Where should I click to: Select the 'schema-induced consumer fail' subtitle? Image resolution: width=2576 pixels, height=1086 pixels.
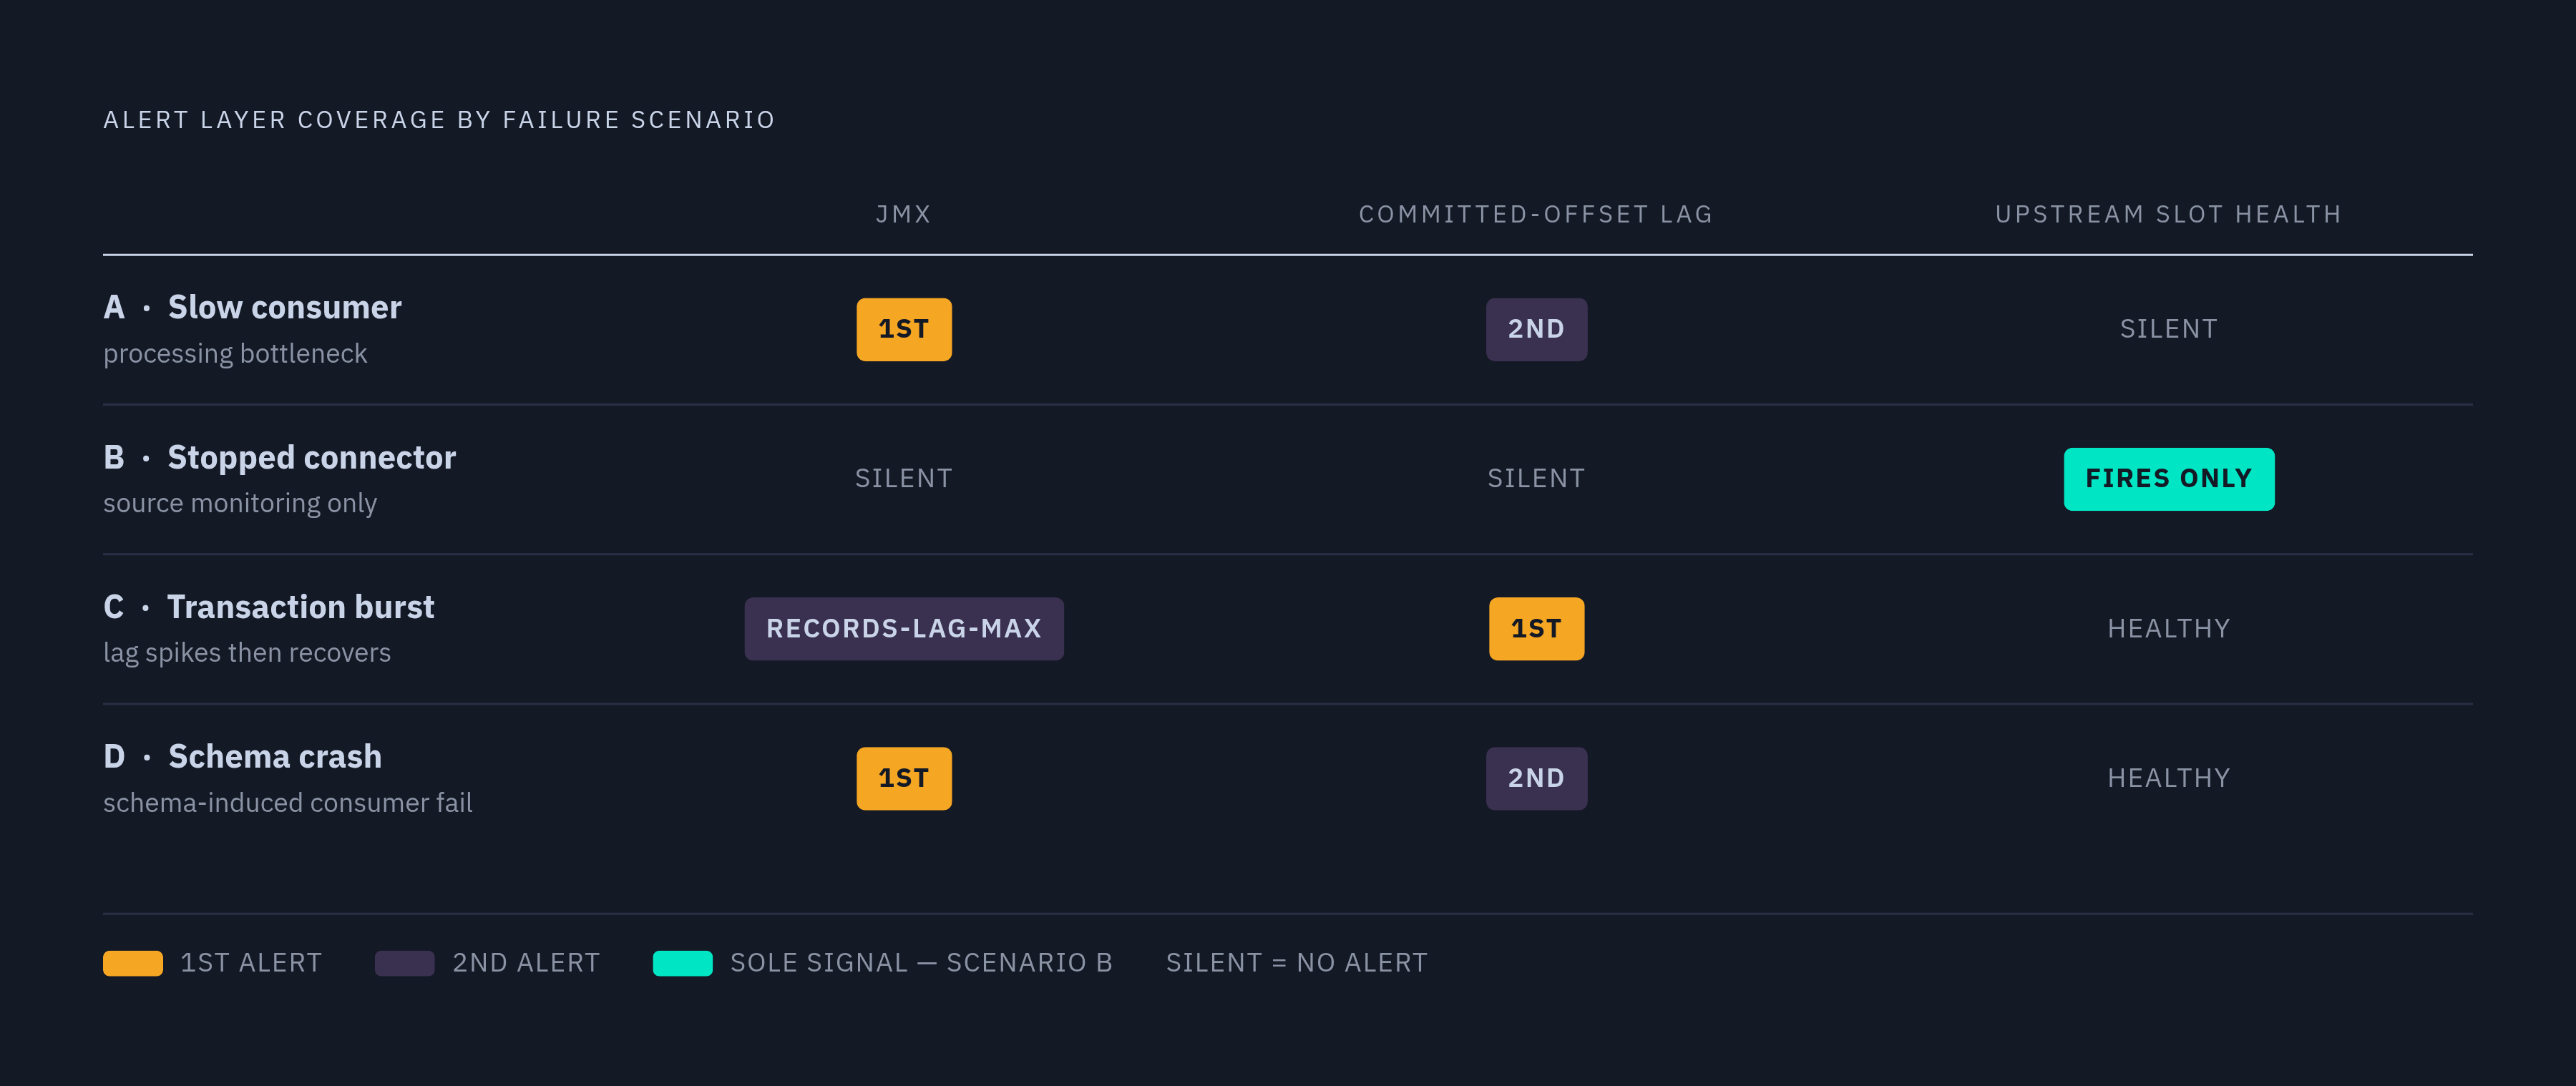click(x=288, y=803)
